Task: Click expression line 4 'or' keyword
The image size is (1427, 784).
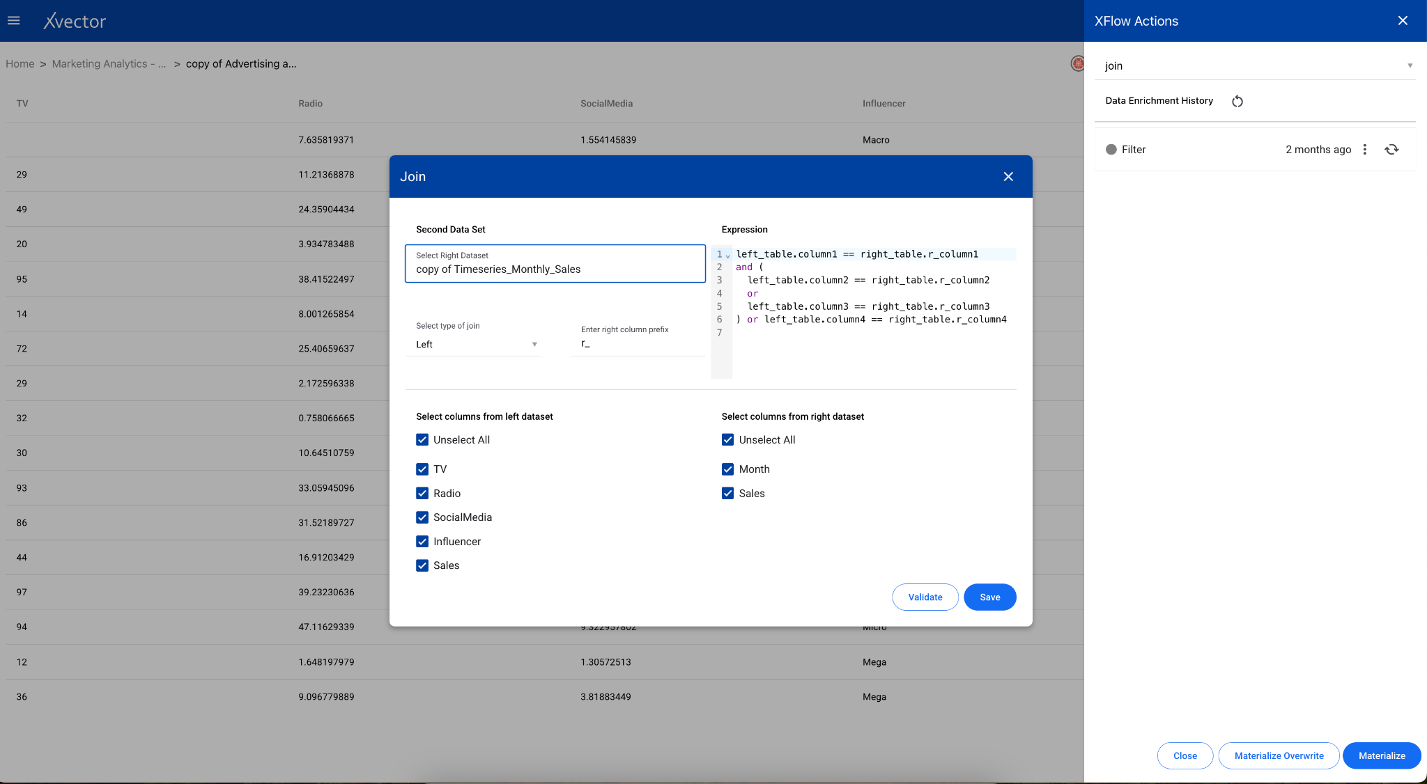Action: tap(753, 294)
